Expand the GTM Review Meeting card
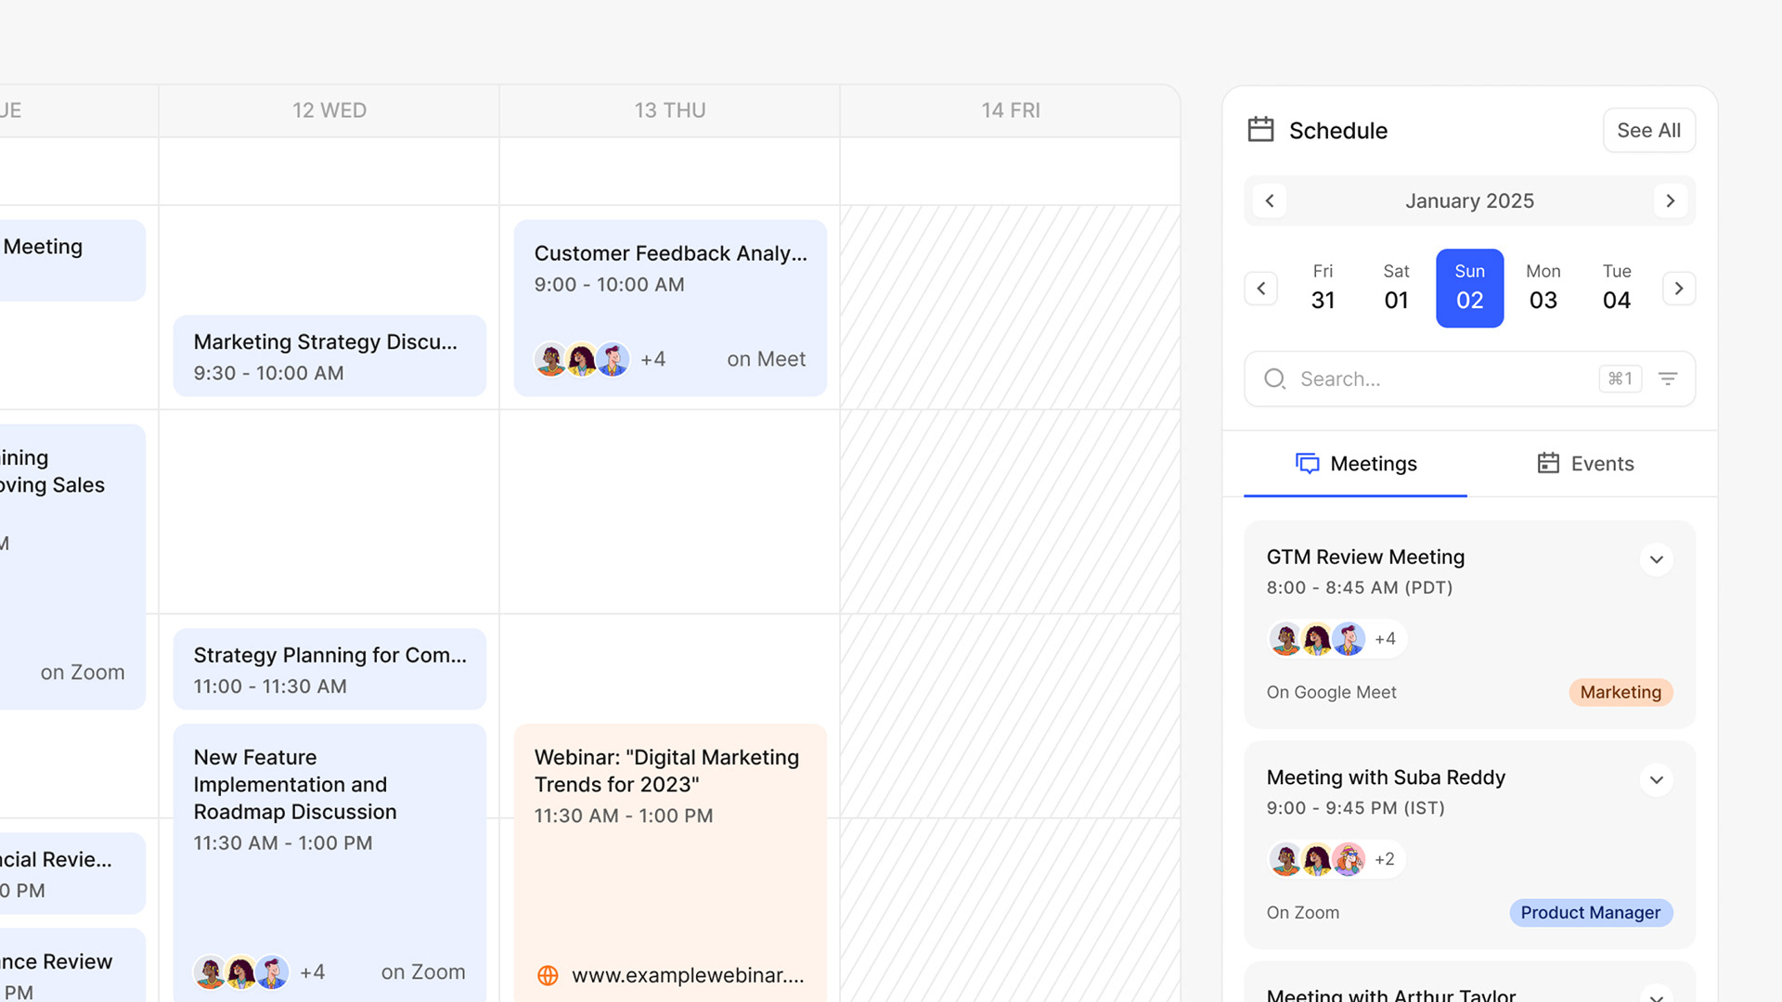The height and width of the screenshot is (1002, 1782). click(x=1656, y=559)
